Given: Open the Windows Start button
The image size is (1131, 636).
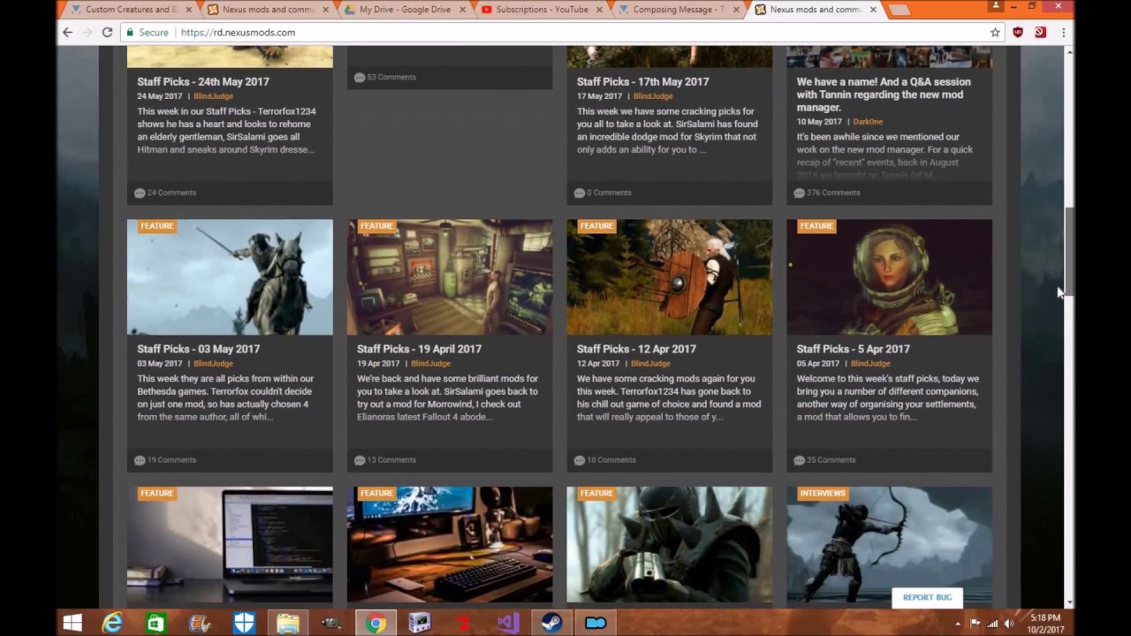Looking at the screenshot, I should tap(72, 623).
